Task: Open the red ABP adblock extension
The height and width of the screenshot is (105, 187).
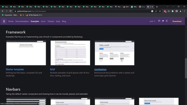Action: pos(165,11)
